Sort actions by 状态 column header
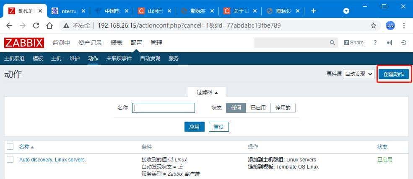413x179 pixels. point(382,147)
